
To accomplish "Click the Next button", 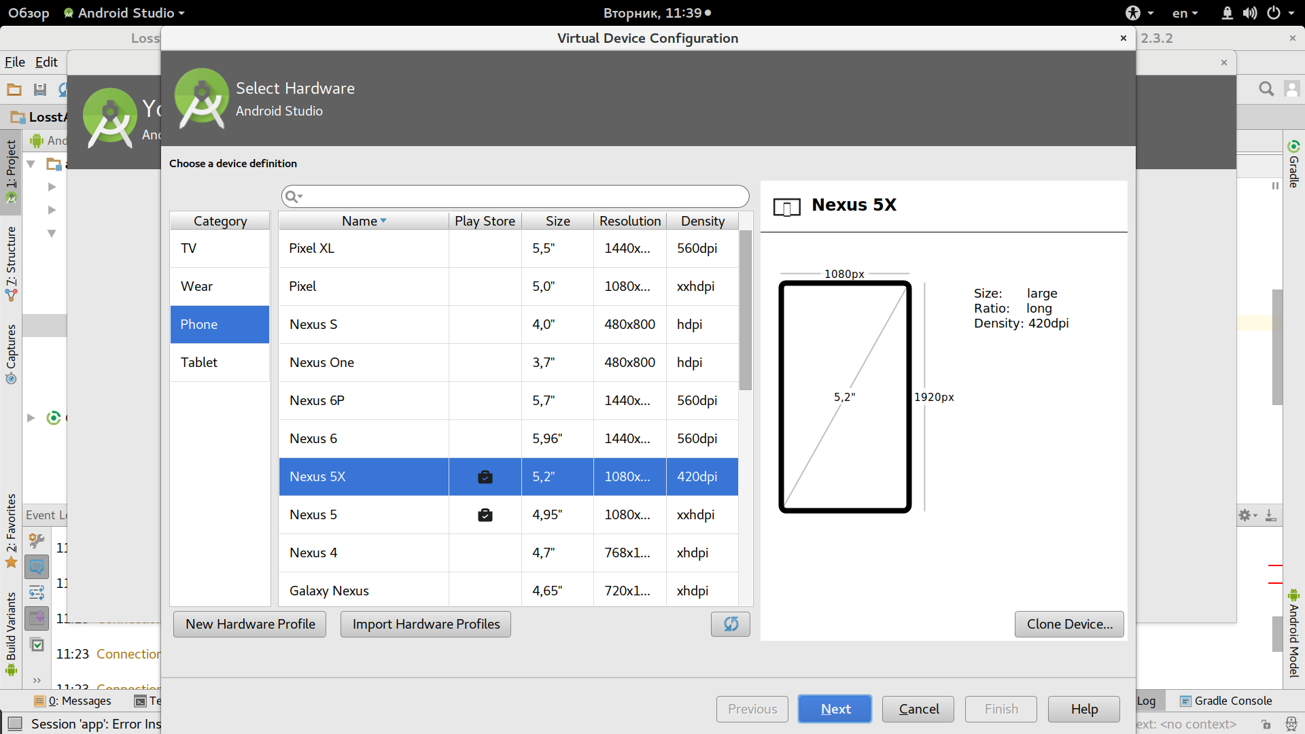I will (x=835, y=709).
